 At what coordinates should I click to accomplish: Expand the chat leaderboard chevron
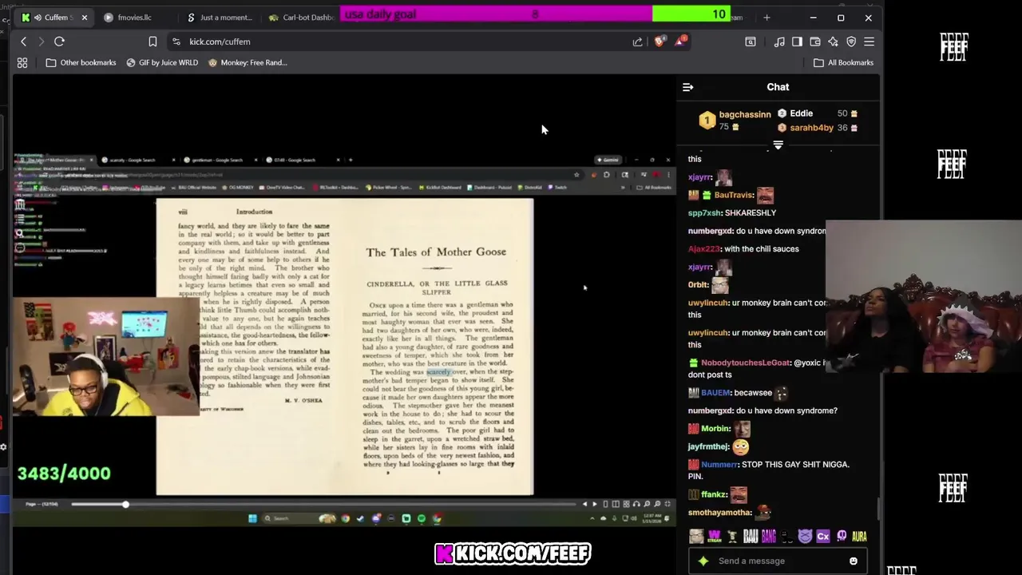pyautogui.click(x=778, y=145)
